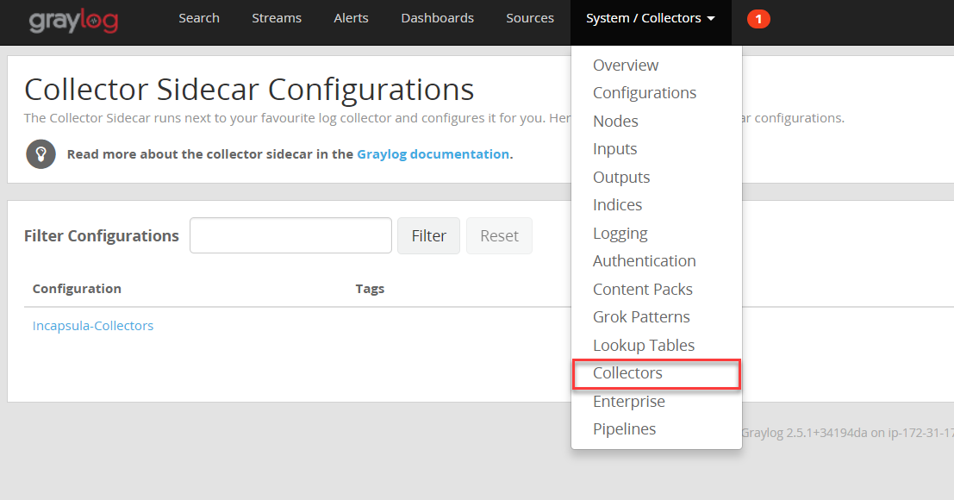Open the notification badge showing 1
The height and width of the screenshot is (500, 954).
tap(758, 19)
